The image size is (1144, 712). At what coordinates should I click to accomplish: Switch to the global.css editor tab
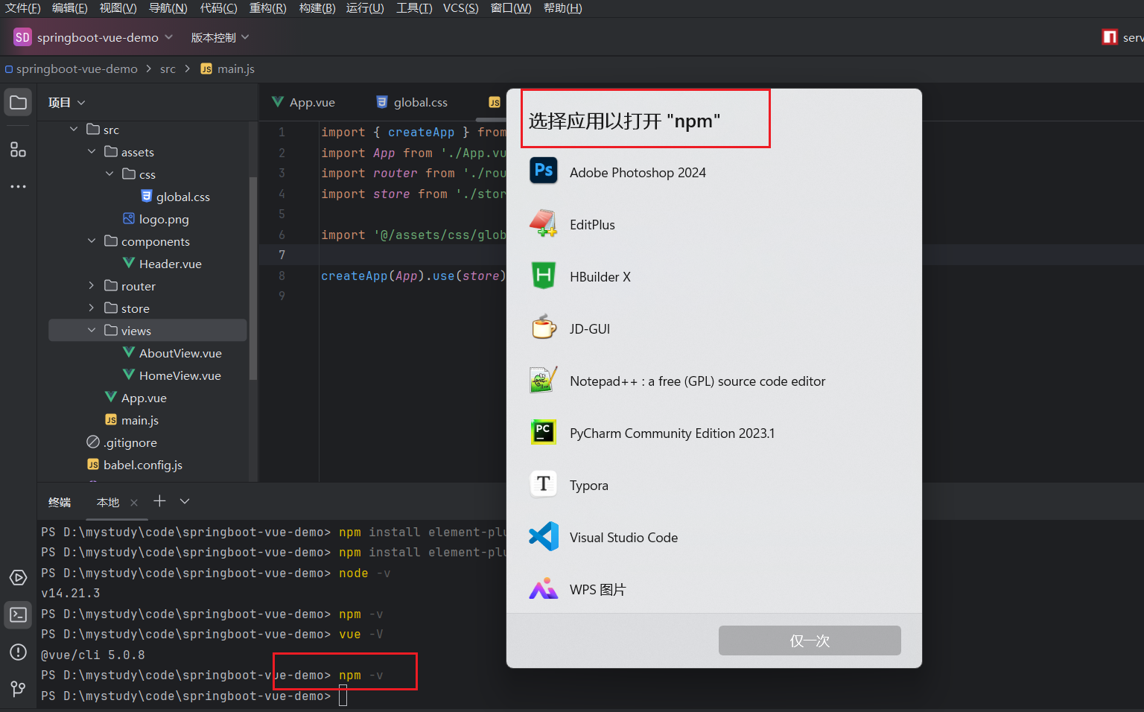[x=412, y=103]
